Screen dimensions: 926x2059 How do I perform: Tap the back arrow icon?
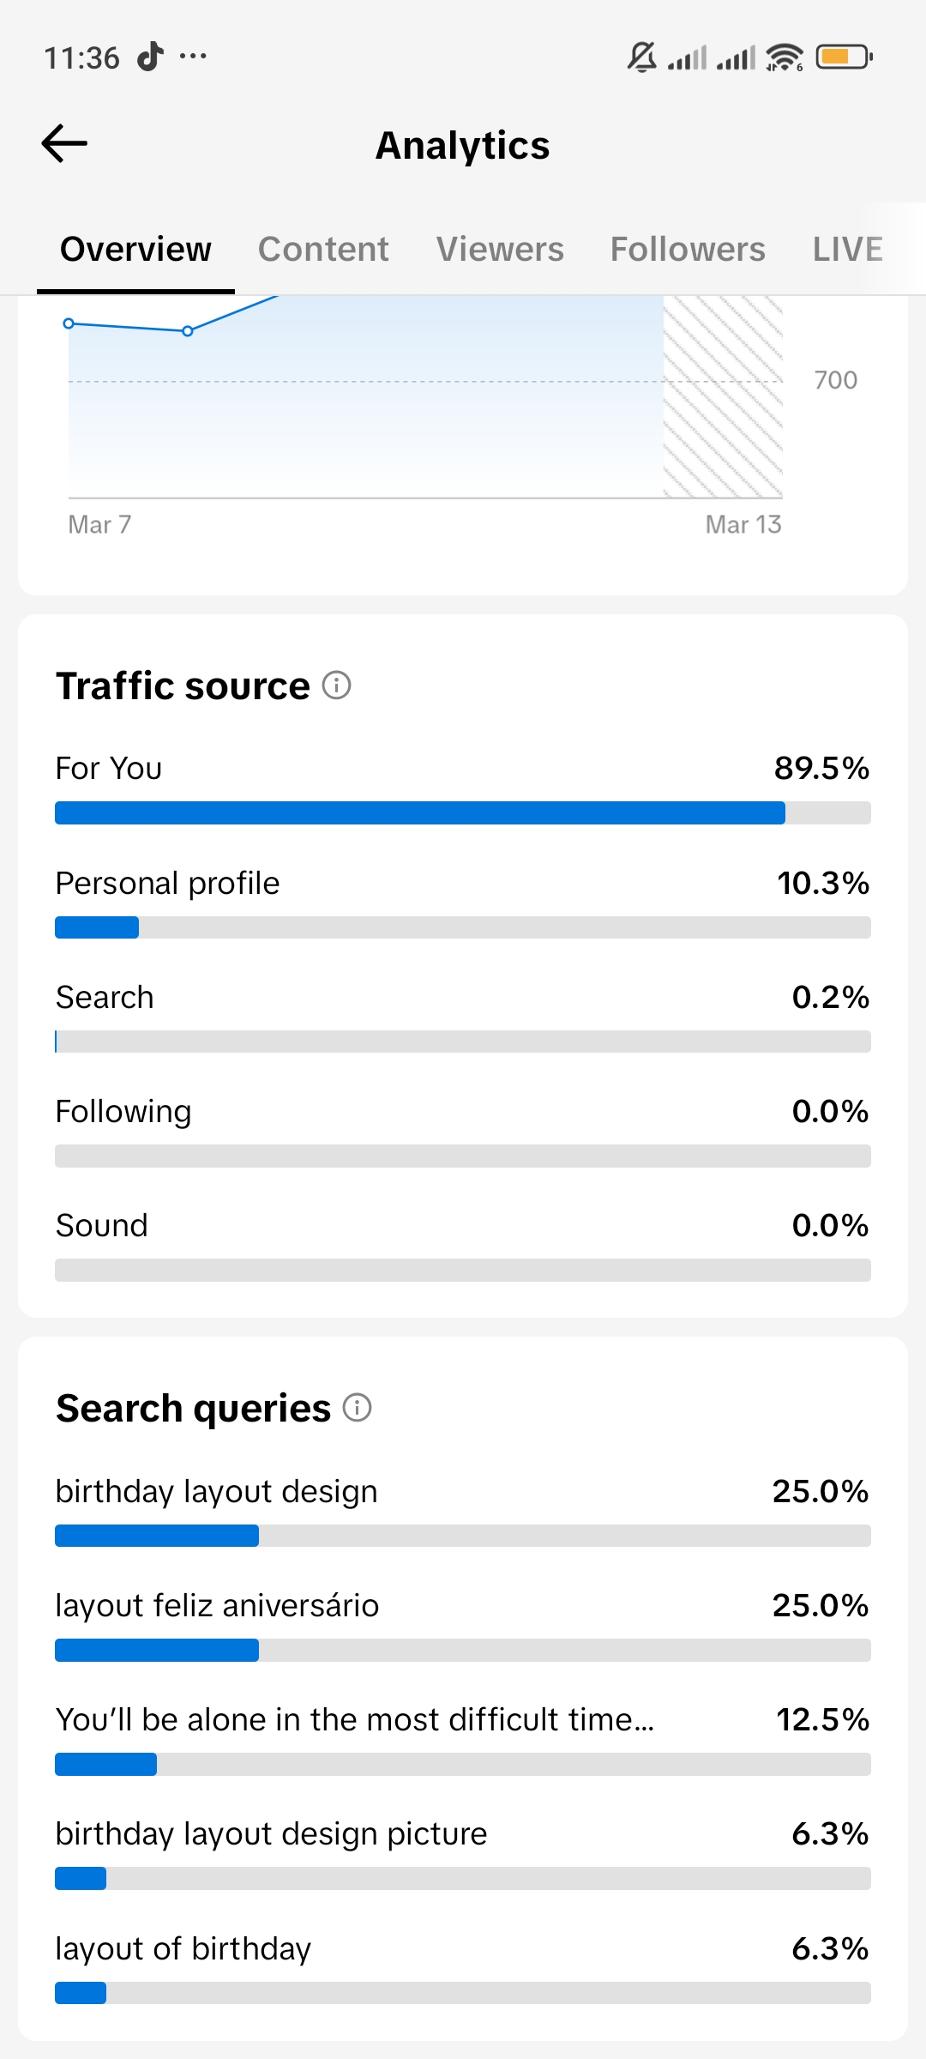tap(64, 143)
